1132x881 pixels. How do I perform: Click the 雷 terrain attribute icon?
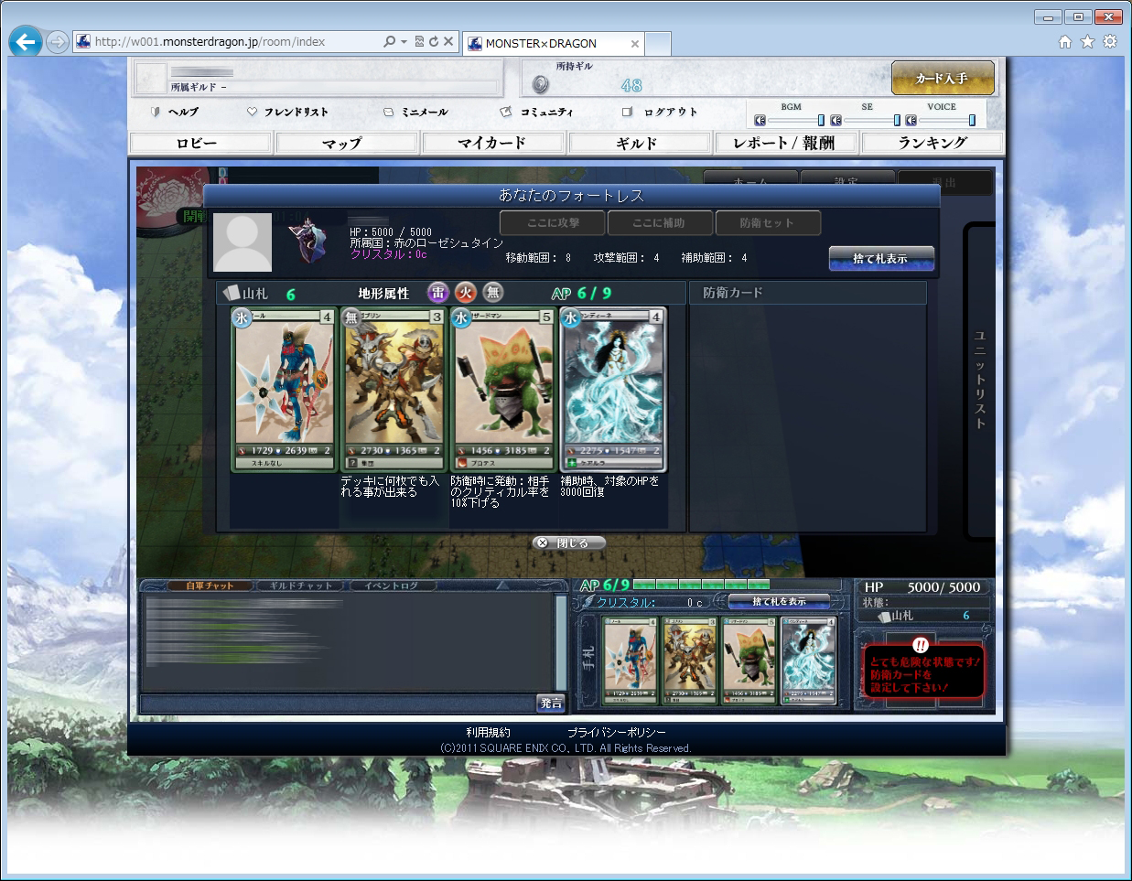click(x=438, y=293)
